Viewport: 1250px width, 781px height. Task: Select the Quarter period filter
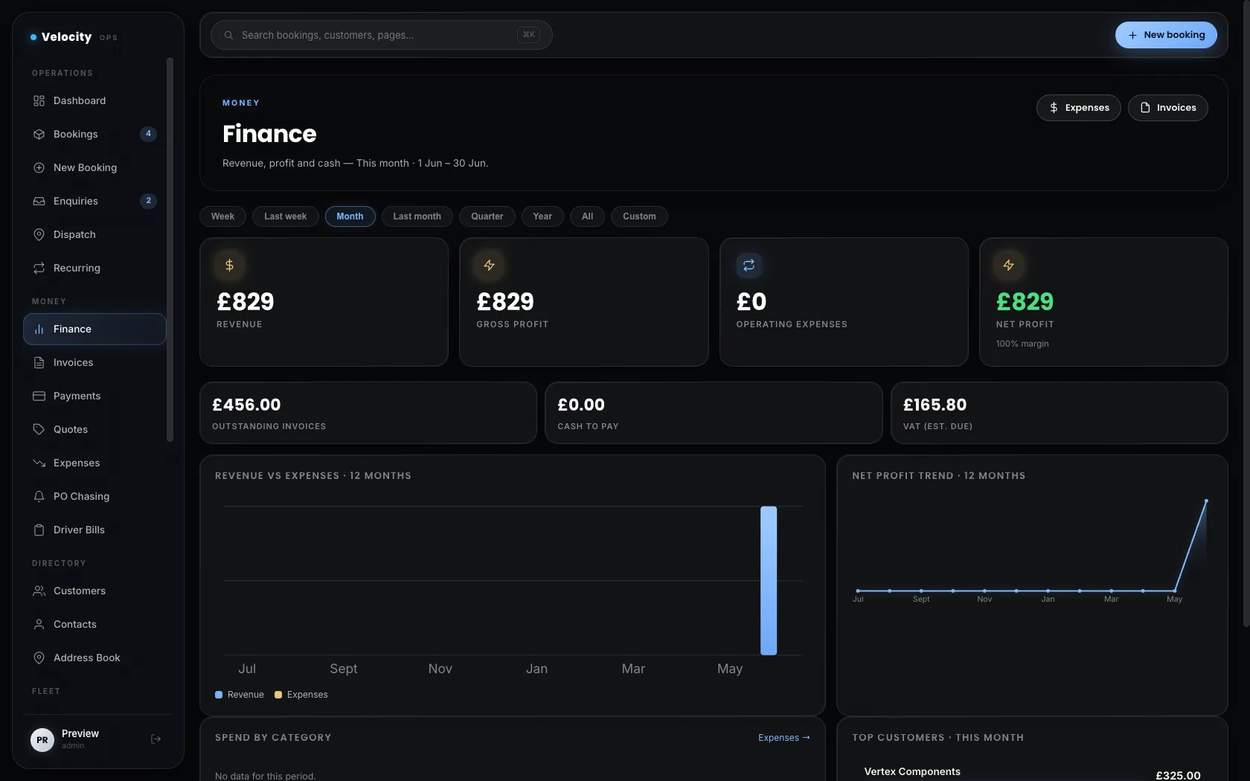(487, 216)
